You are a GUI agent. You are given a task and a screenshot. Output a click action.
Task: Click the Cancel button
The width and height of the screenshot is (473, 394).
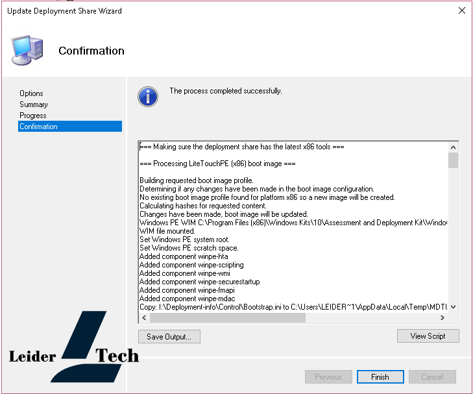431,377
